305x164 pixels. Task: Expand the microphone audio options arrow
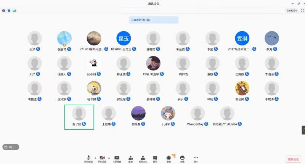pos(95,157)
